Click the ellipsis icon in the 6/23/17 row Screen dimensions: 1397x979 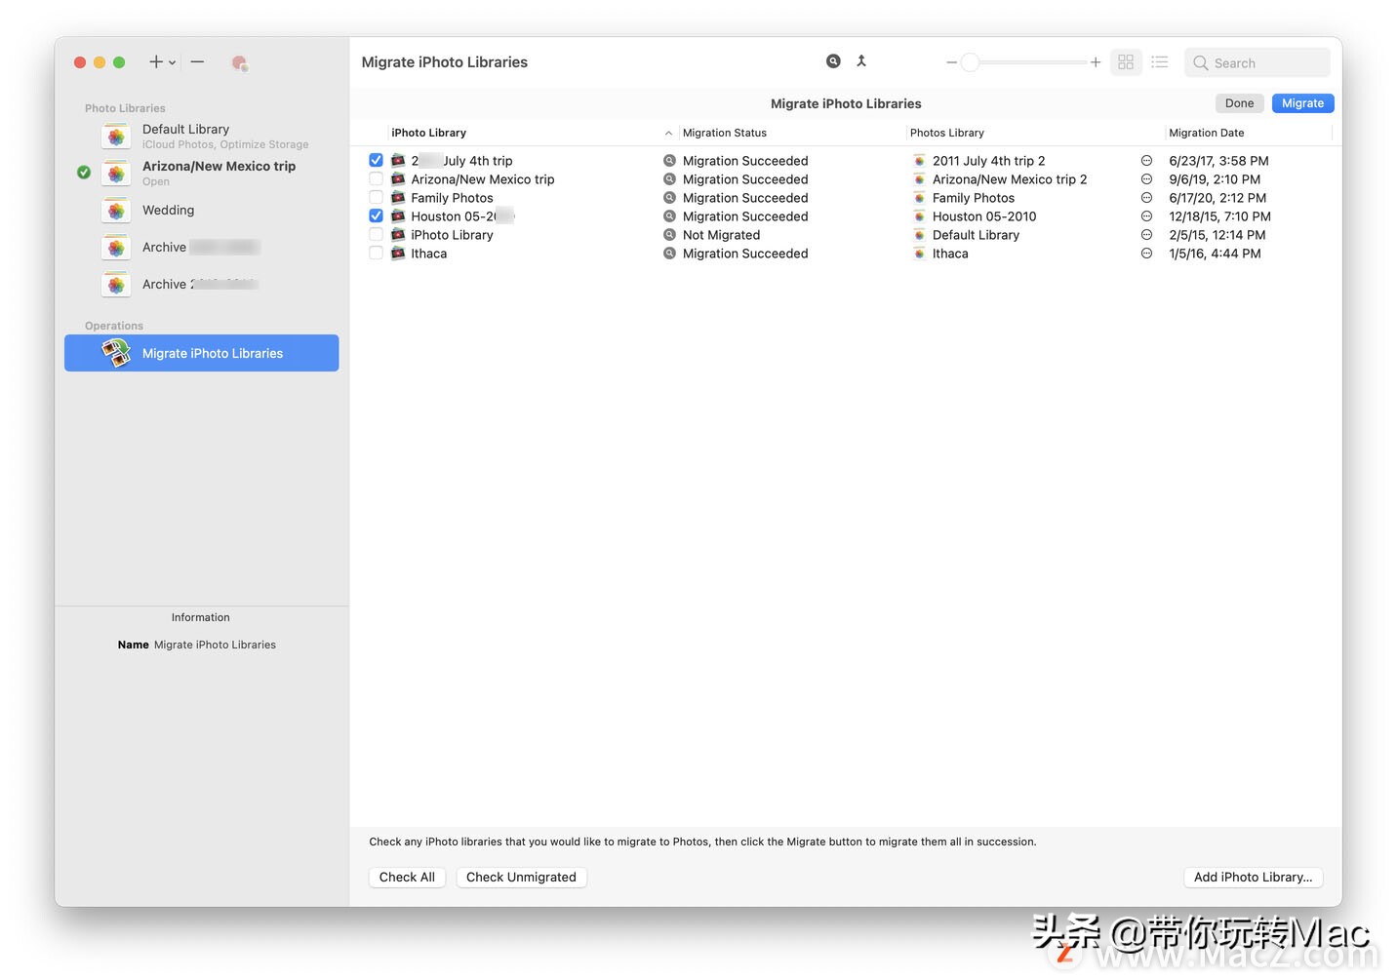click(x=1146, y=160)
